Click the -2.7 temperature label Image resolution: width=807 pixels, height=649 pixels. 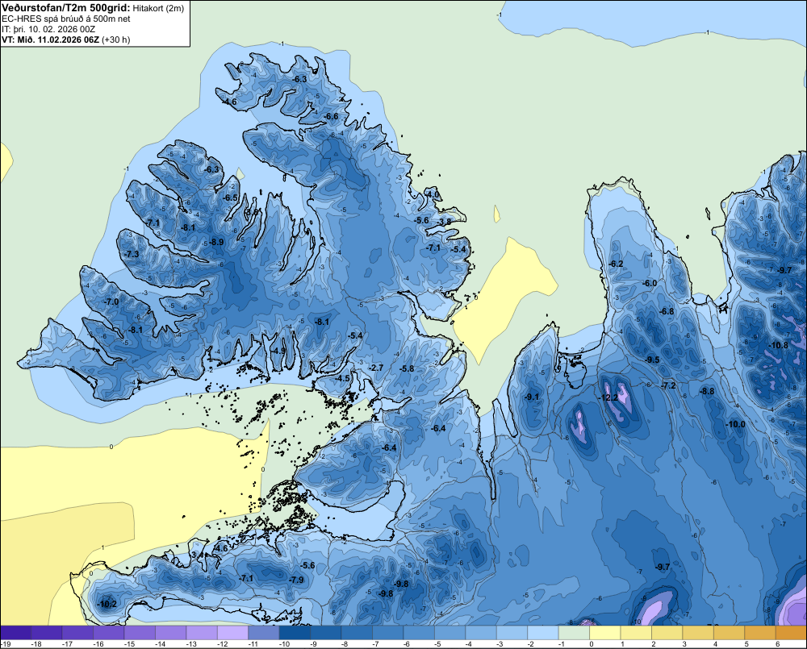click(377, 368)
